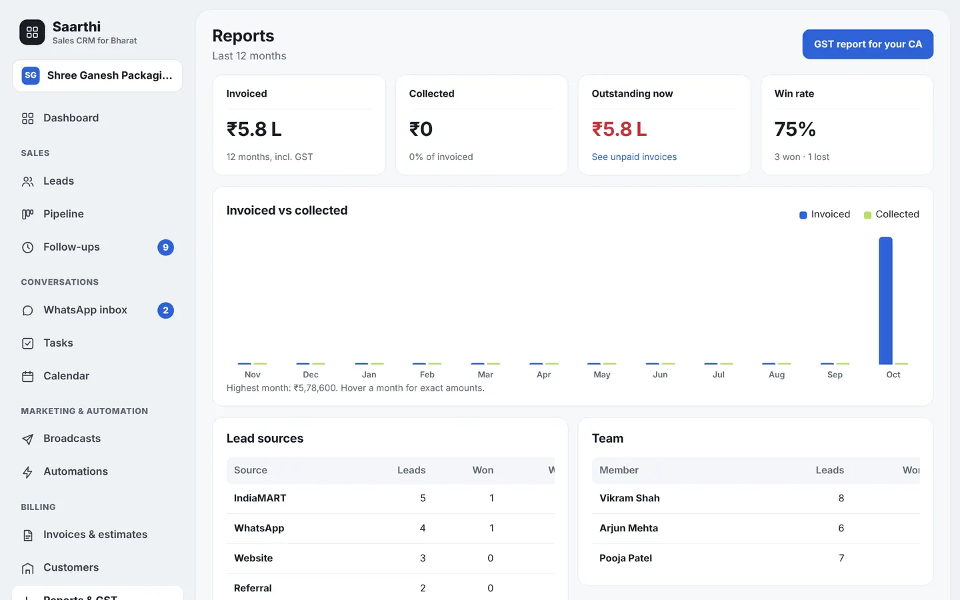Click the Member column header
The width and height of the screenshot is (960, 600).
(x=619, y=470)
